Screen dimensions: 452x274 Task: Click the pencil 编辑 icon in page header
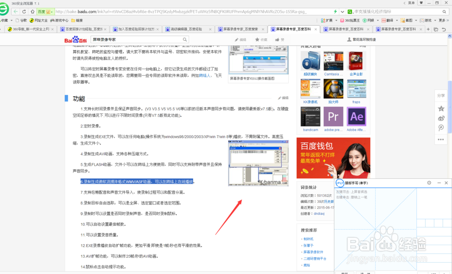coord(237,40)
